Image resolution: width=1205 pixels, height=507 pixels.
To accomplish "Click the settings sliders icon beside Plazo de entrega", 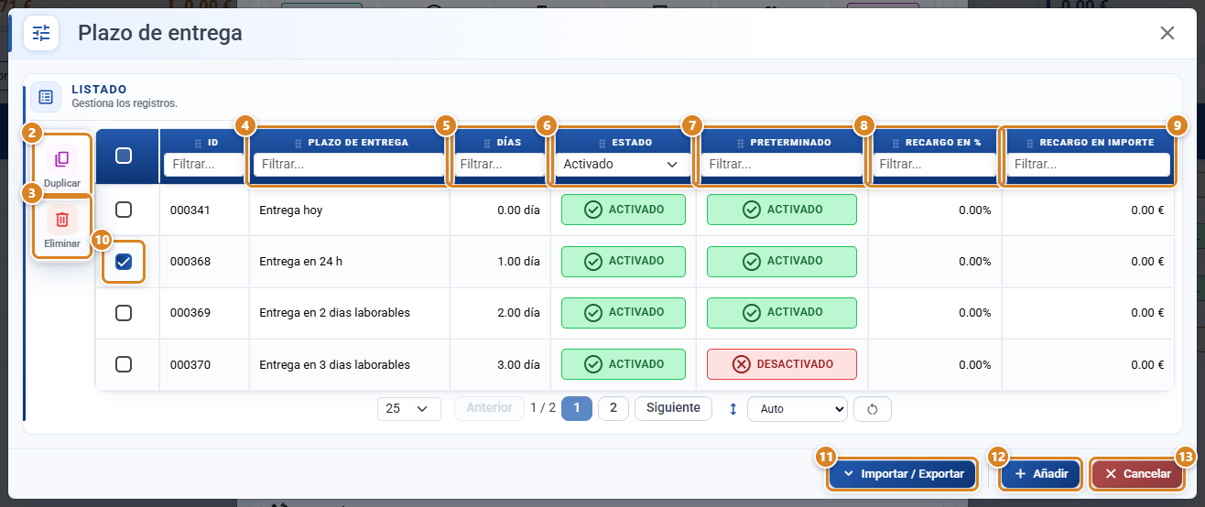I will pos(41,33).
